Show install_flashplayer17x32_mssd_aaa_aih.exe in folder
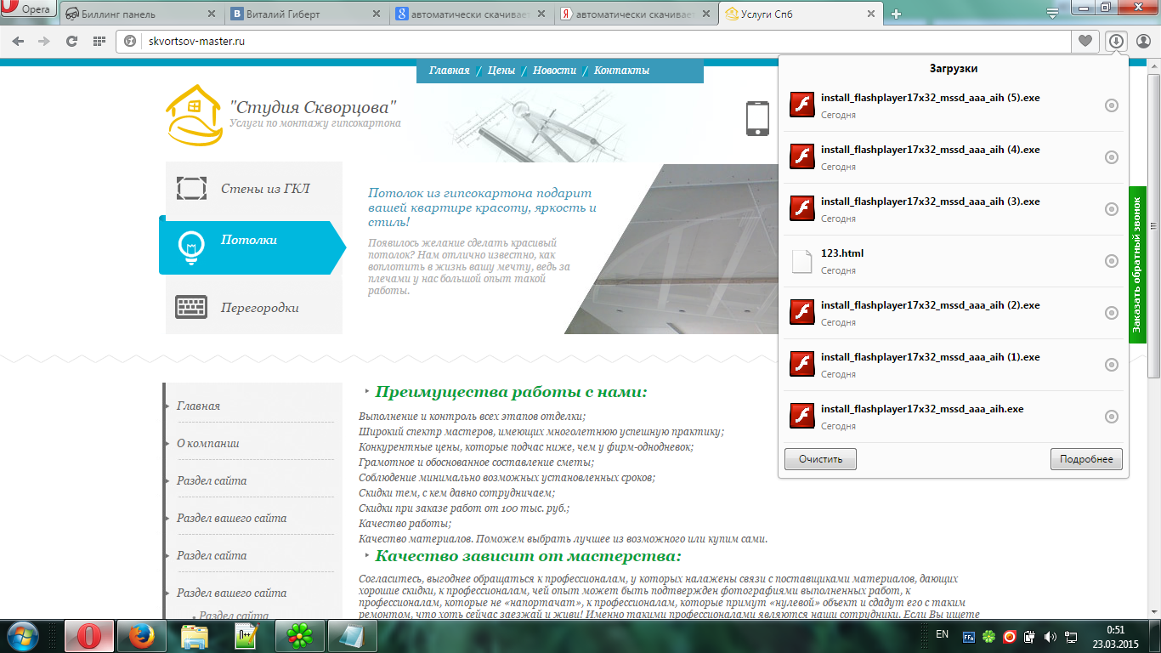Screen dimensions: 1161x653 [1111, 417]
